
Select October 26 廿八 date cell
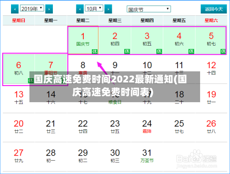(211, 128)
